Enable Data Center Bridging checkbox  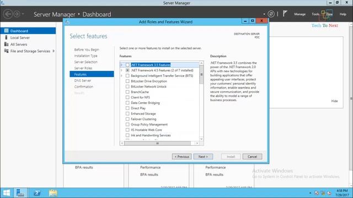pos(127,103)
